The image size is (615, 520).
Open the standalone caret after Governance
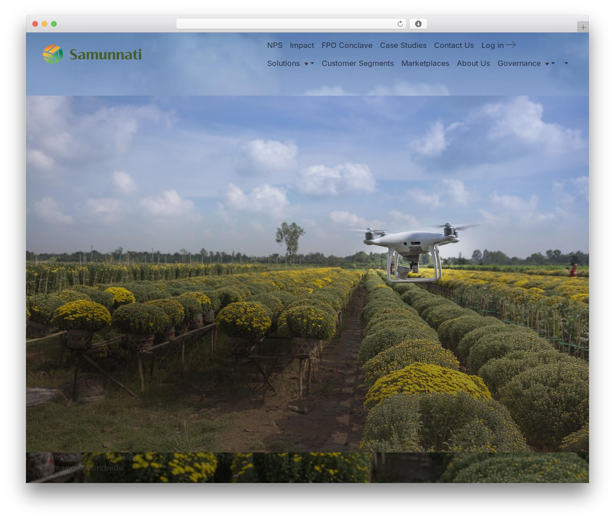click(566, 63)
